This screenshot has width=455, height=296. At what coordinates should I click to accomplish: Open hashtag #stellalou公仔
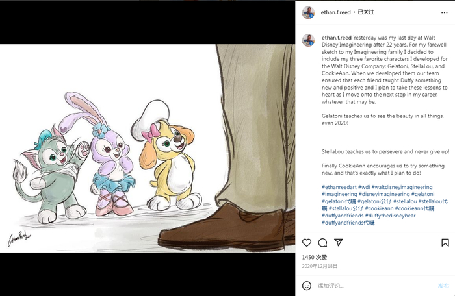click(346, 208)
